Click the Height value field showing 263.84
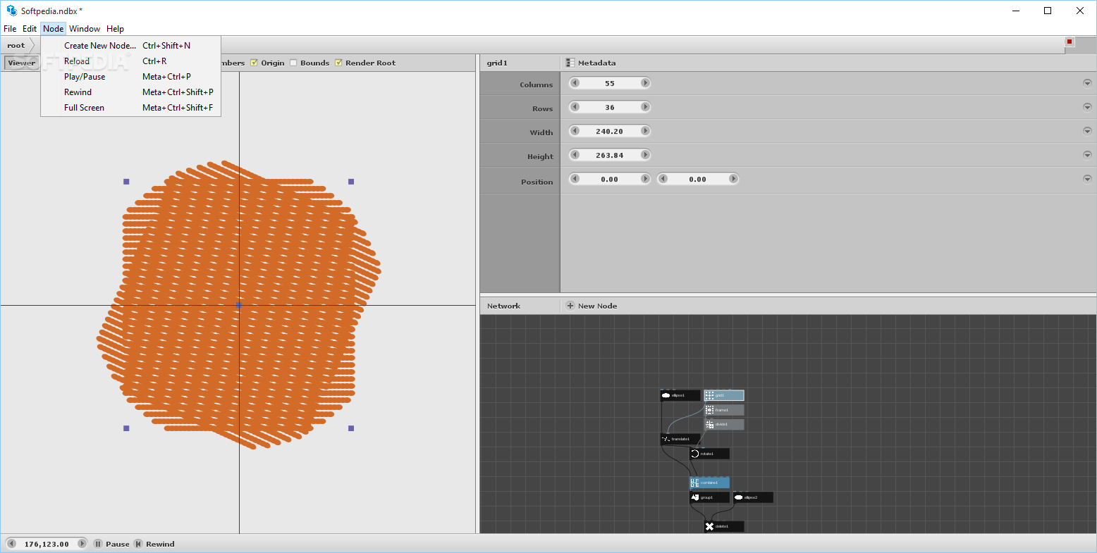 click(x=610, y=155)
